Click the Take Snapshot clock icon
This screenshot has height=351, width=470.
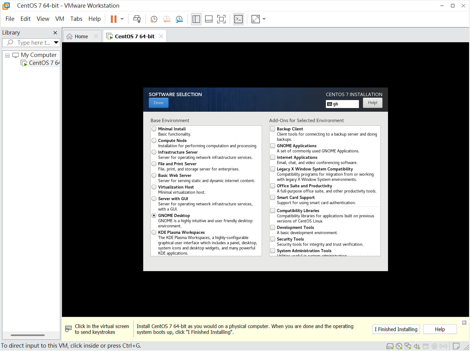coord(154,19)
